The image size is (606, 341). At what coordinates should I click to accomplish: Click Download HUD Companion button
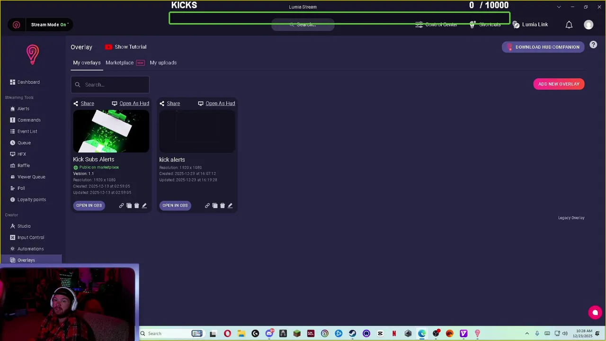coord(543,47)
